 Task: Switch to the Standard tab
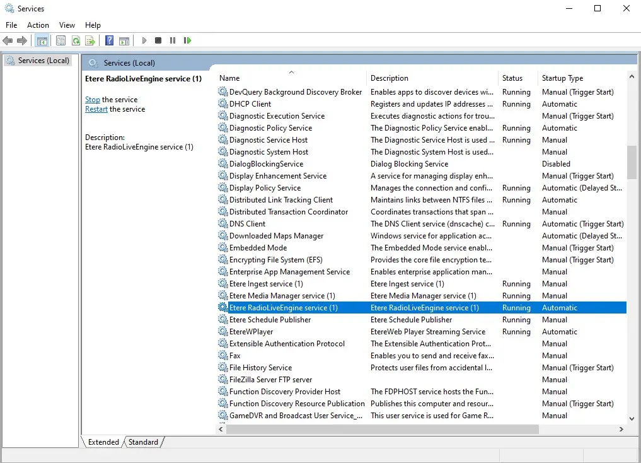[143, 442]
